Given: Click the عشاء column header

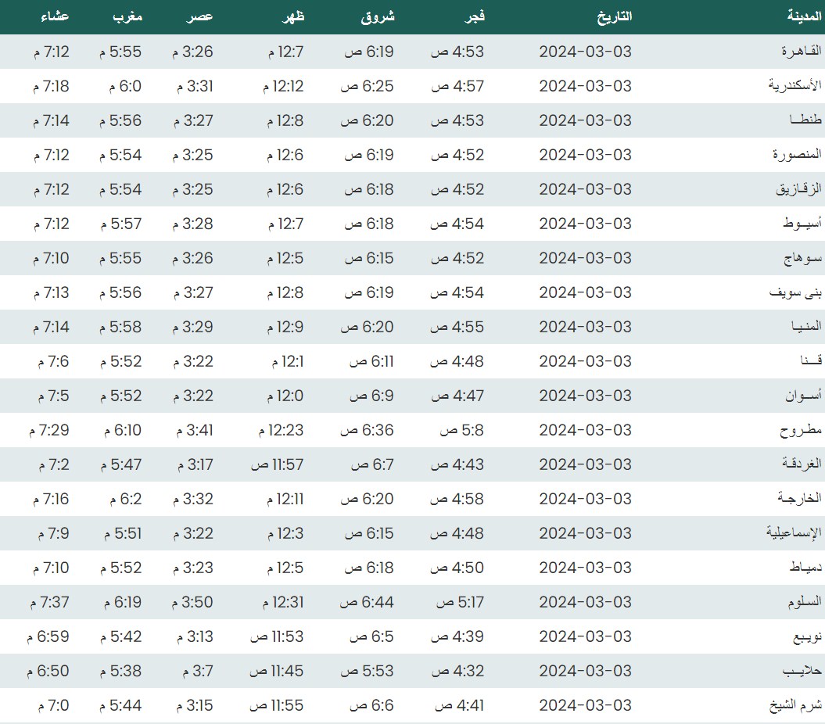Looking at the screenshot, I should coord(54,16).
